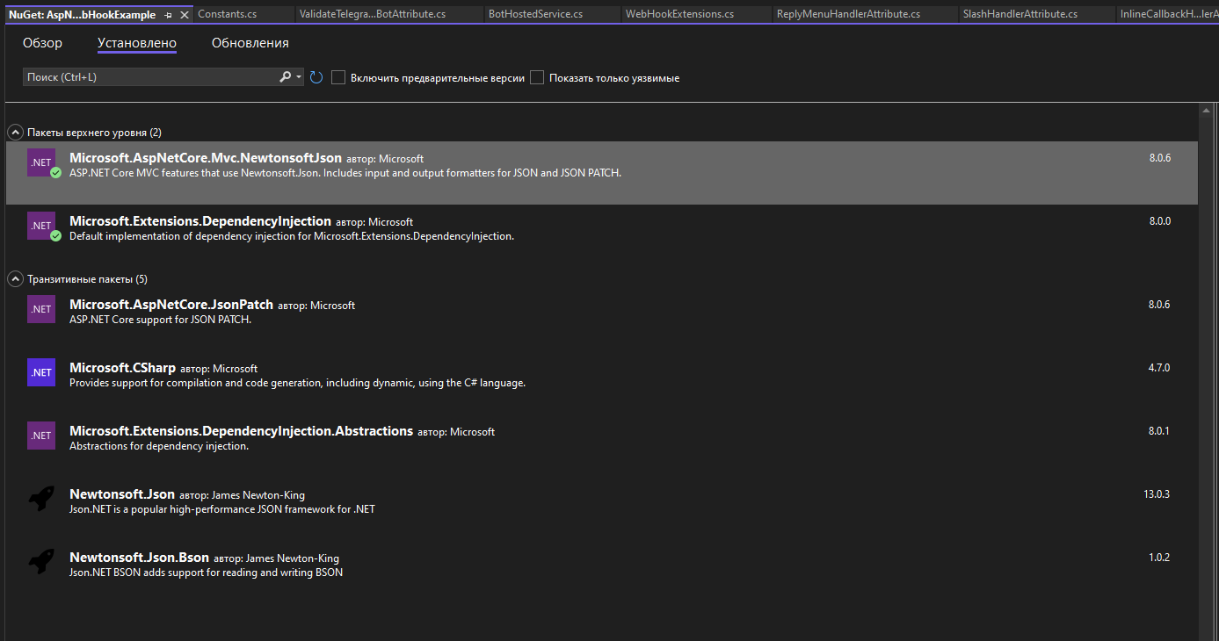Select the 'Установлено' tab
1219x641 pixels.
[137, 43]
